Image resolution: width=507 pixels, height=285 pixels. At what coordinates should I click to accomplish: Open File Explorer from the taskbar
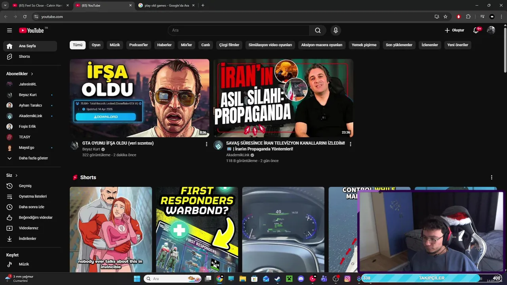point(242,279)
